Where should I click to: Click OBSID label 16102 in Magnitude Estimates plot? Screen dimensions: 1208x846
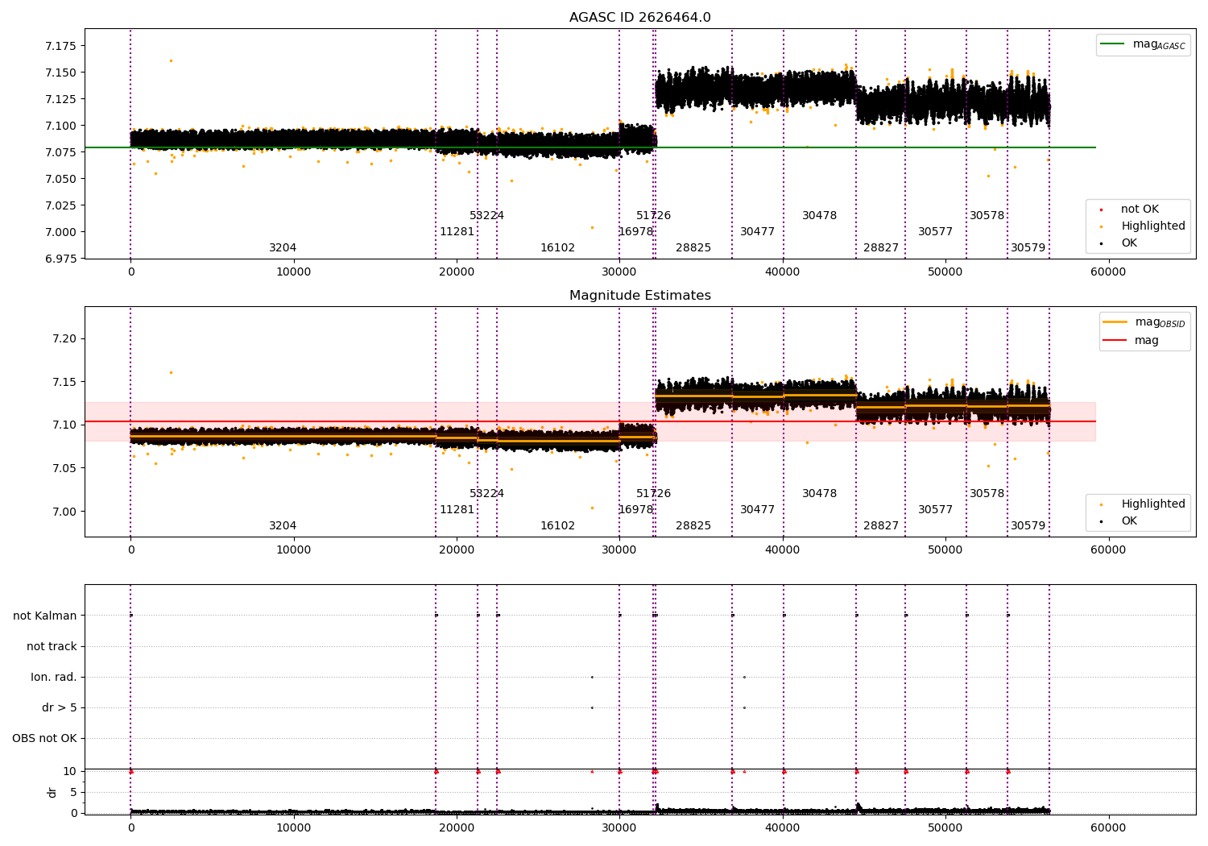click(x=557, y=526)
